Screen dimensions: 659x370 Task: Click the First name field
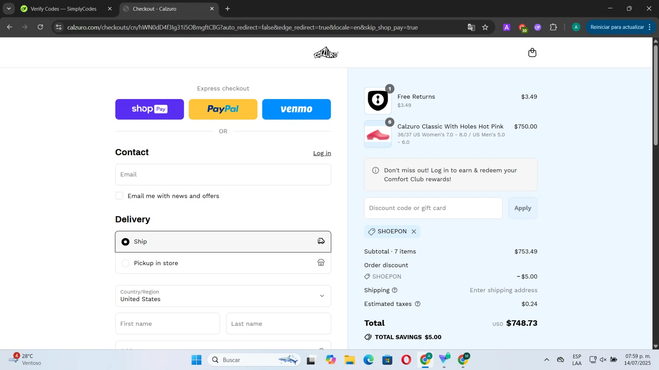click(x=167, y=324)
